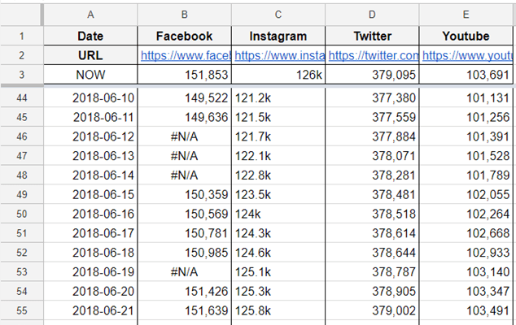Viewport: 516px width, 325px height.
Task: Select column D header
Action: pyautogui.click(x=373, y=14)
